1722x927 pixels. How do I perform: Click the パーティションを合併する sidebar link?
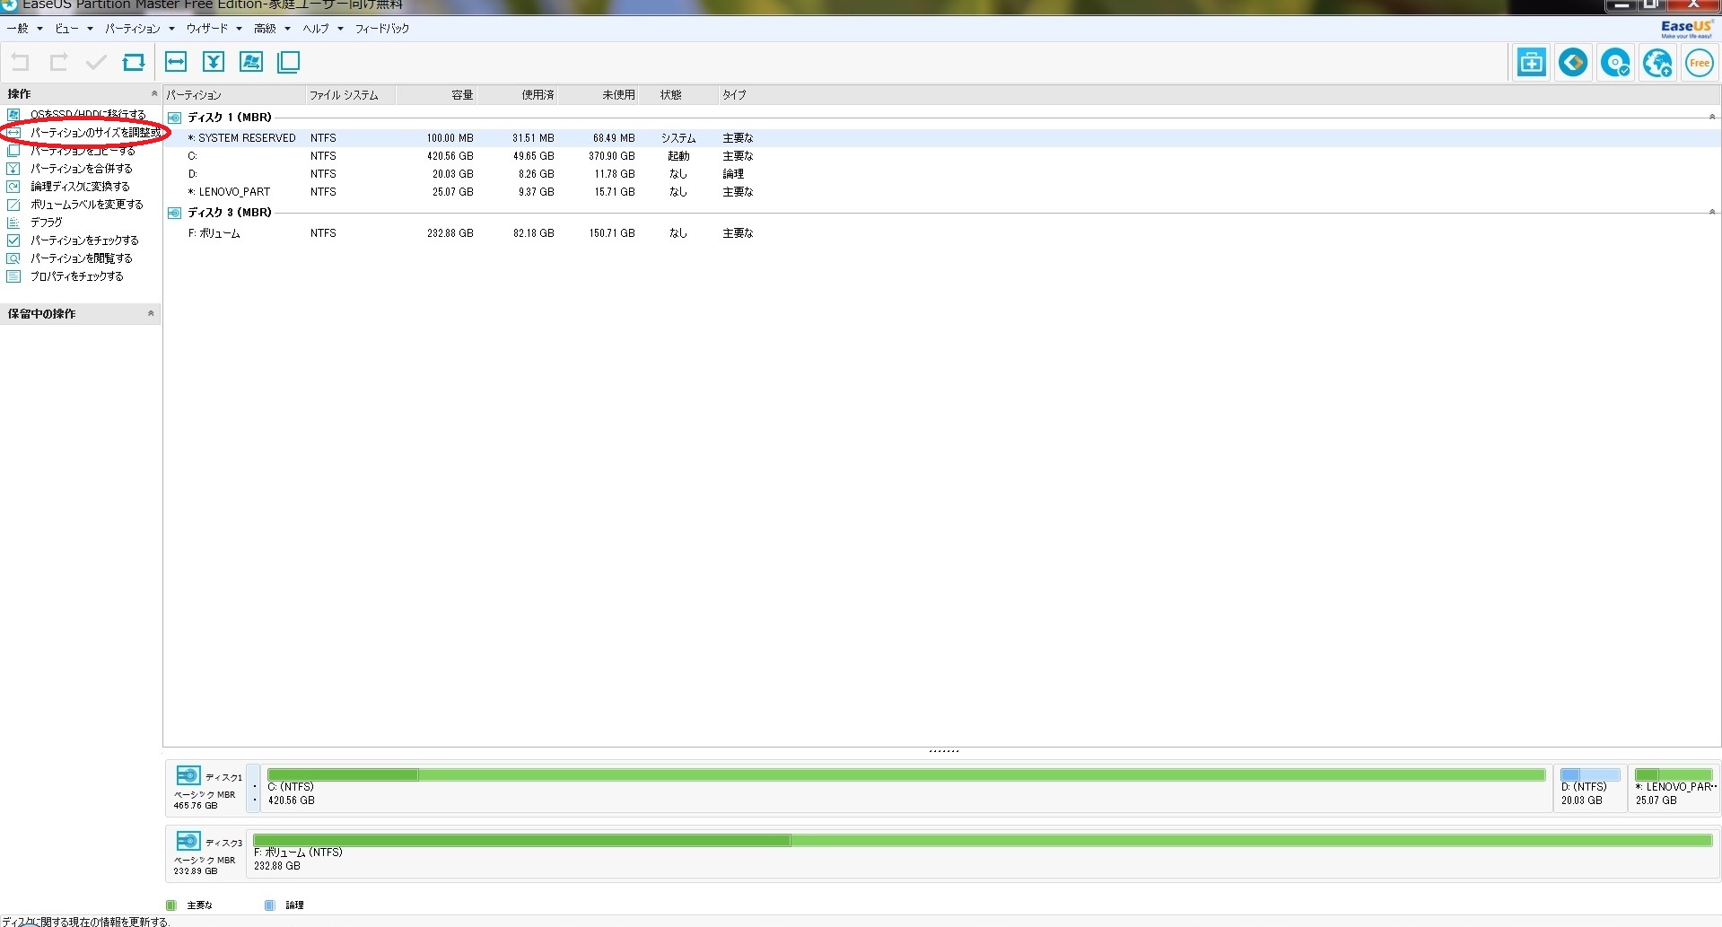click(82, 169)
